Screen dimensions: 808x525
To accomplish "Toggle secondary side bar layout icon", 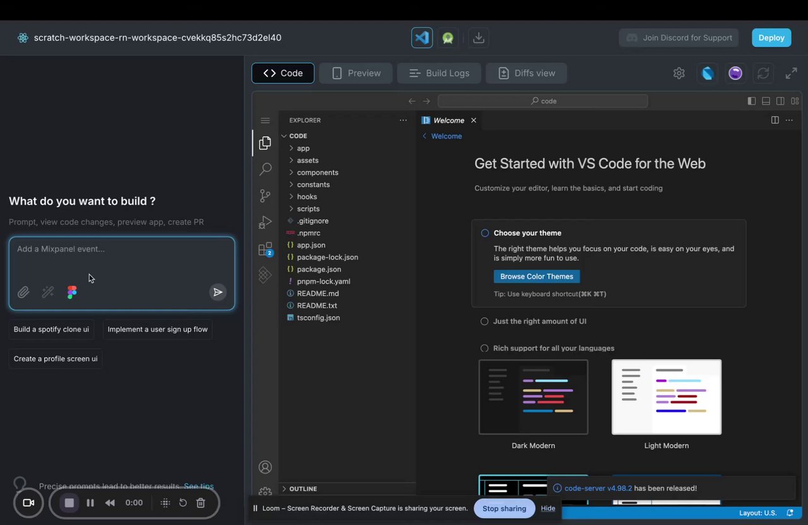I will tap(780, 101).
